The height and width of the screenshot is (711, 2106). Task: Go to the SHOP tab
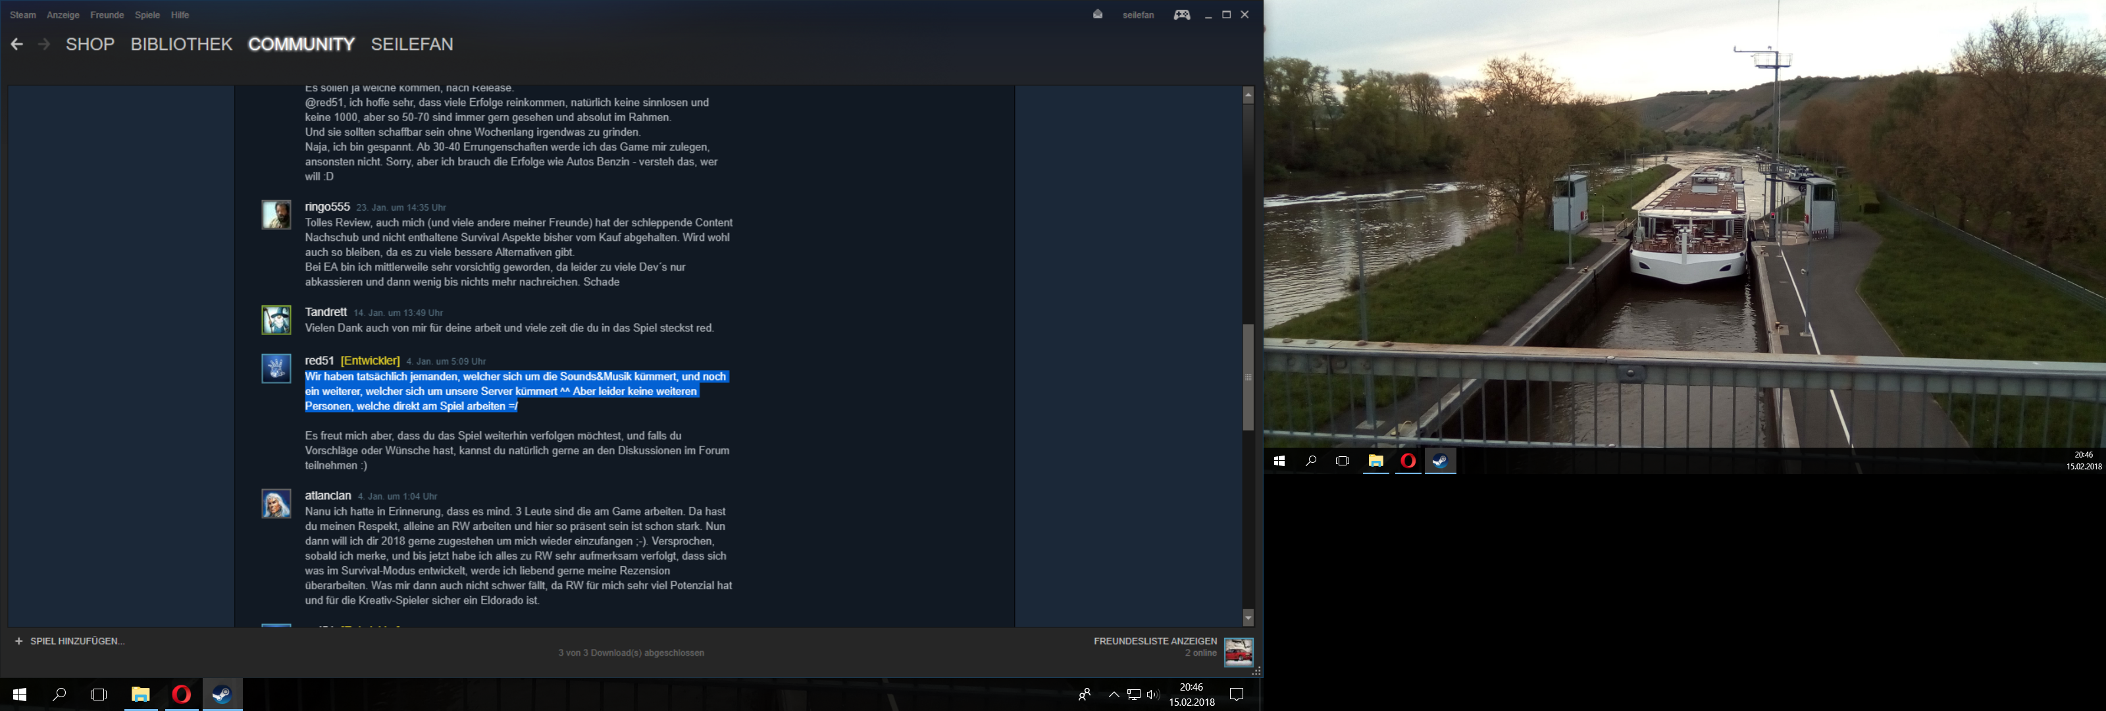90,44
